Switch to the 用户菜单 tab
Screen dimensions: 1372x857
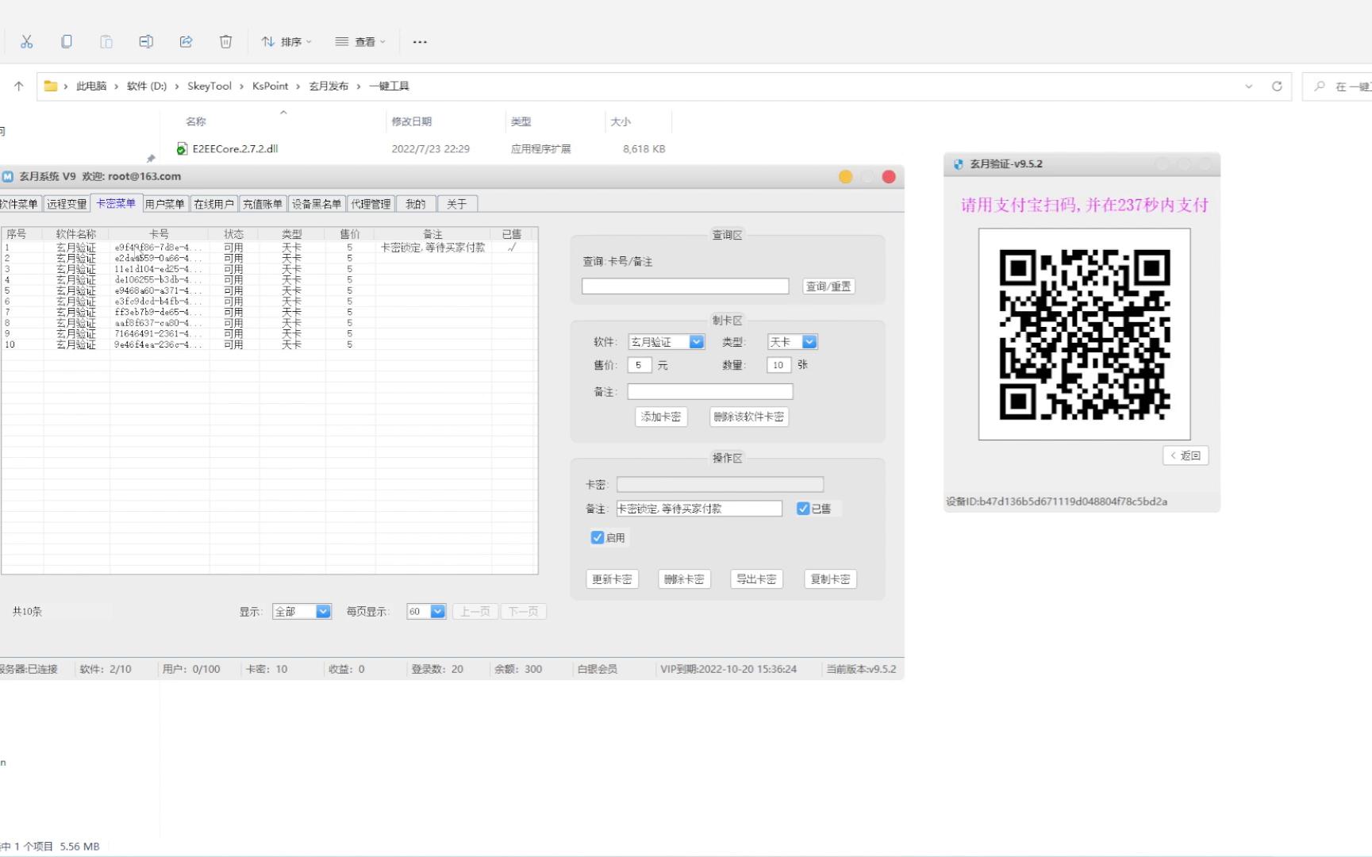click(165, 204)
